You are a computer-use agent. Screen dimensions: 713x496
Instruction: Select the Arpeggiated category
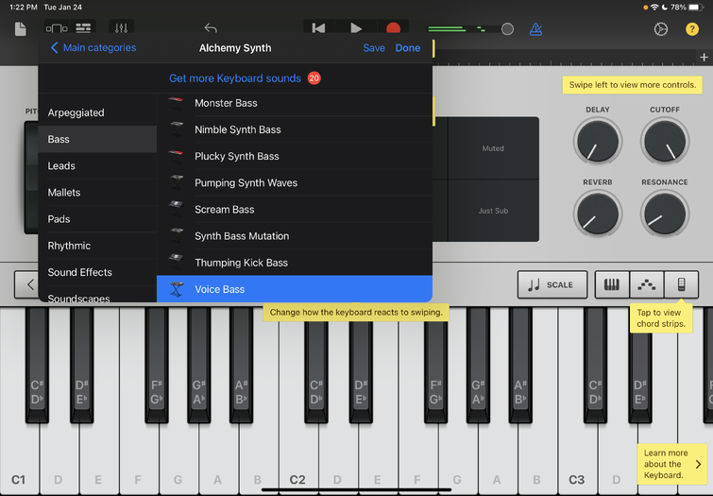pos(97,112)
